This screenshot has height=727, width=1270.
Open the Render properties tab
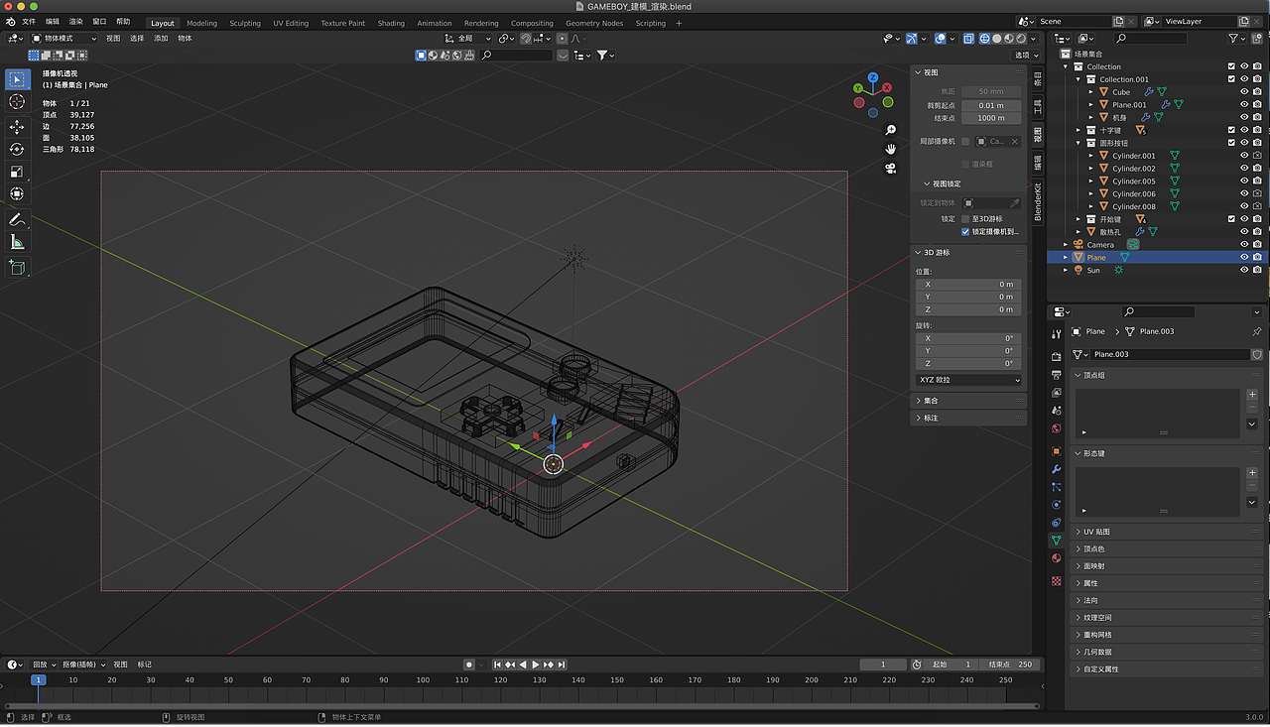click(1056, 357)
